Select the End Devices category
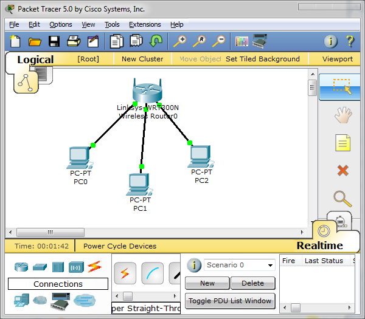The width and height of the screenshot is (365, 319). point(21,300)
